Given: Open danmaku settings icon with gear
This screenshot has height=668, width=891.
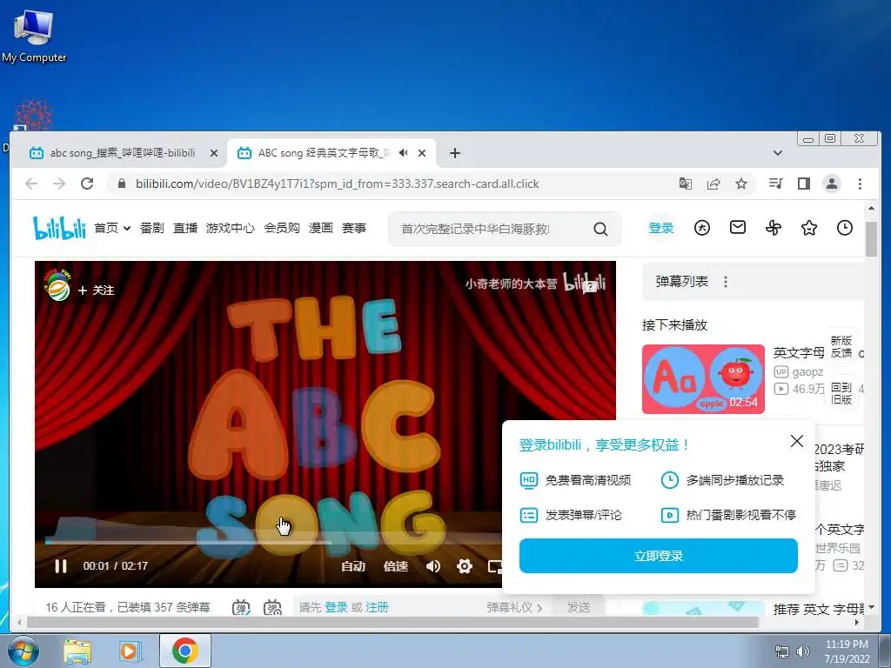Looking at the screenshot, I should tap(272, 607).
